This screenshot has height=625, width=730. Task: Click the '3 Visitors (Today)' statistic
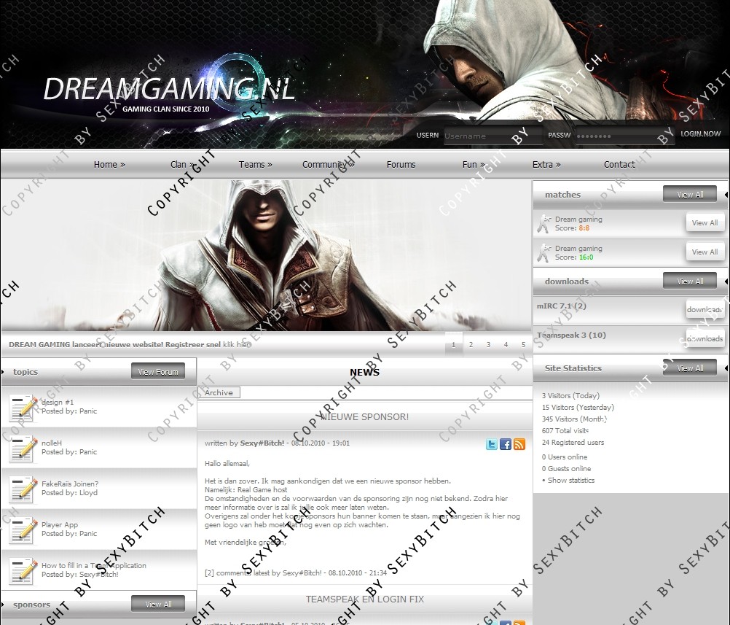[x=570, y=396]
